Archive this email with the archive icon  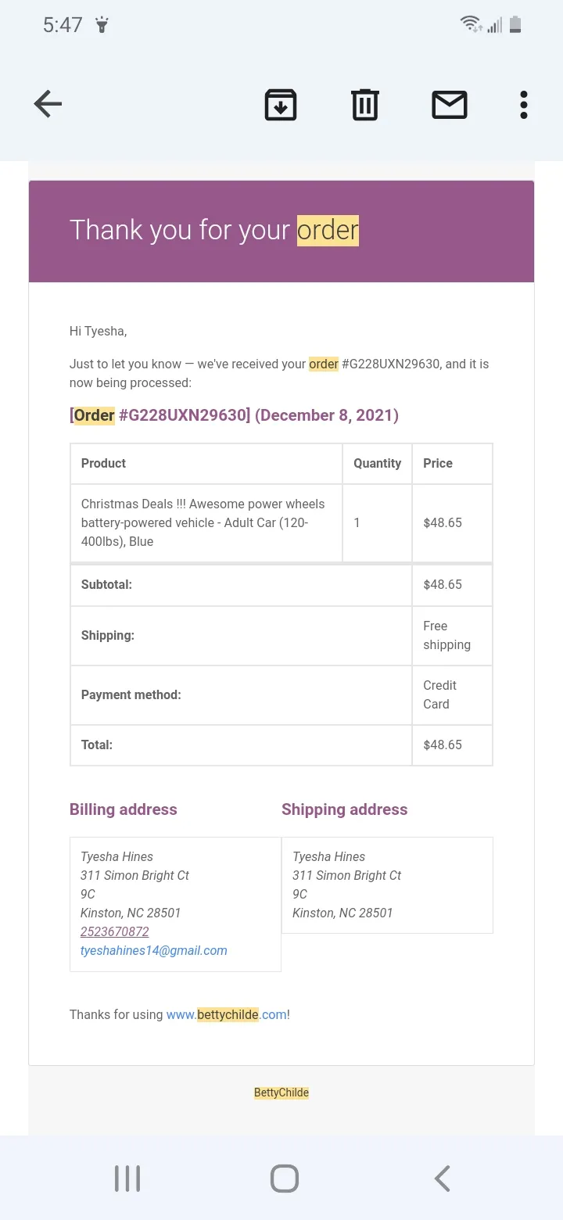click(x=281, y=105)
